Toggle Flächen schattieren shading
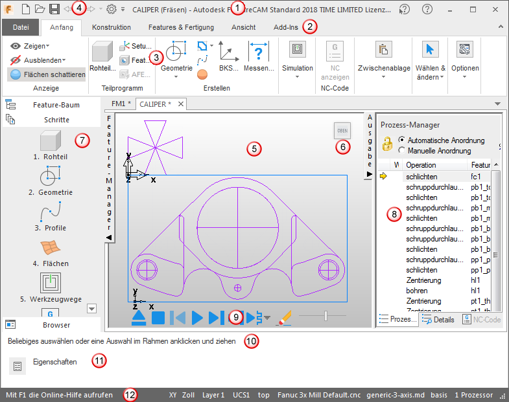Screen dimensions: 509x402 47,74
